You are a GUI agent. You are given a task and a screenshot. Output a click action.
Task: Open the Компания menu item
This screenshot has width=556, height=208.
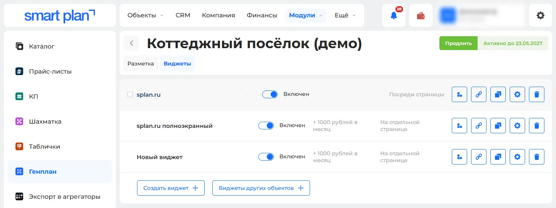click(219, 15)
